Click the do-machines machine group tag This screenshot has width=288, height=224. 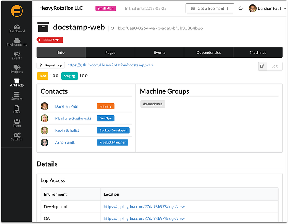coord(153,104)
